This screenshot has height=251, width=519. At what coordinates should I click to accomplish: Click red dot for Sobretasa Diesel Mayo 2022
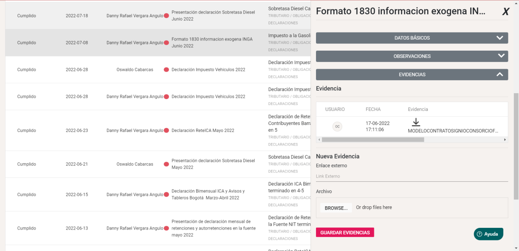point(166,164)
